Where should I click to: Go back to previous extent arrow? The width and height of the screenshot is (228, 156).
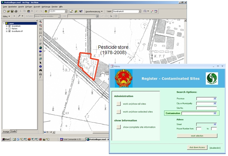click(40, 51)
